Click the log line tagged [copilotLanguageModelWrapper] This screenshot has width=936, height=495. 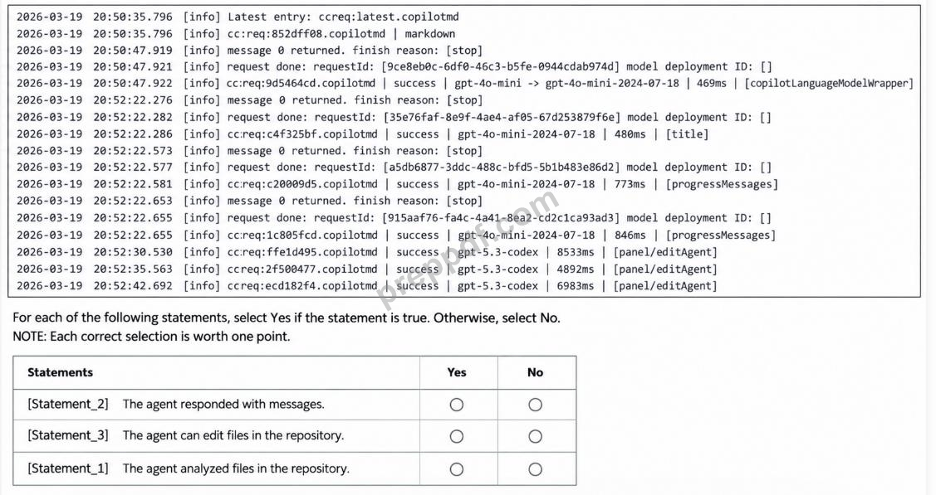point(465,84)
